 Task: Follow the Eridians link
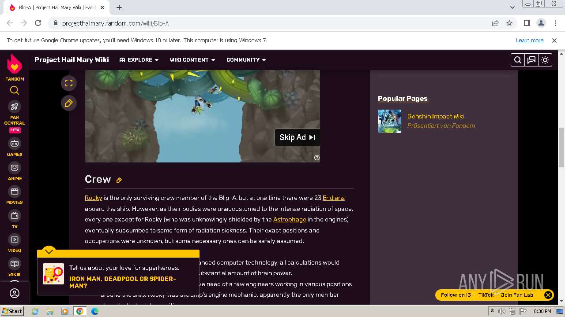click(x=334, y=198)
